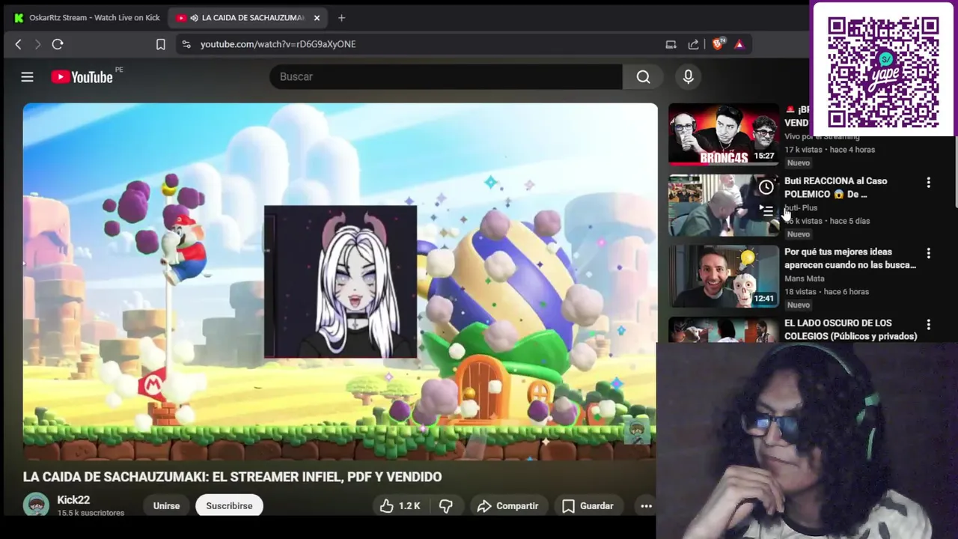The image size is (958, 539).
Task: Open the cast/media icon in the address bar
Action: point(671,44)
